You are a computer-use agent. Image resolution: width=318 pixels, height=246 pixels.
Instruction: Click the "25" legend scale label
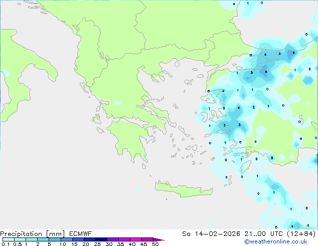pos(97,244)
